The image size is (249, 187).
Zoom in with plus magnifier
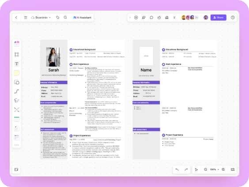[223, 169]
